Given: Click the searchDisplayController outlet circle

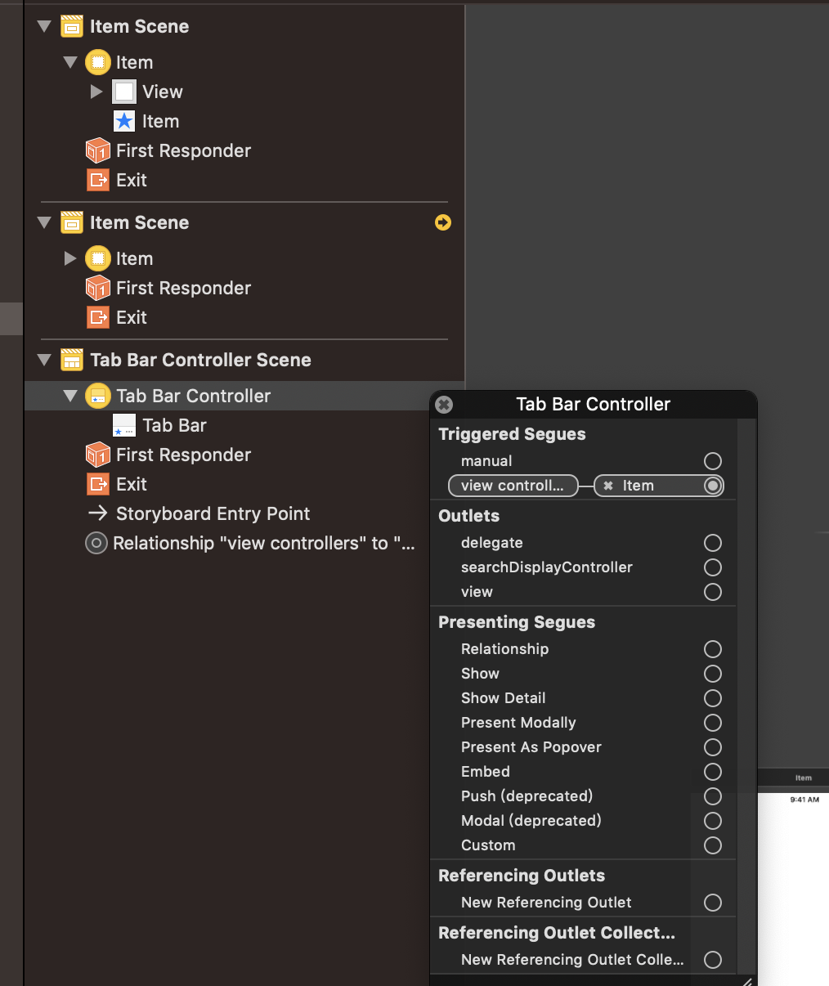Looking at the screenshot, I should pyautogui.click(x=713, y=567).
